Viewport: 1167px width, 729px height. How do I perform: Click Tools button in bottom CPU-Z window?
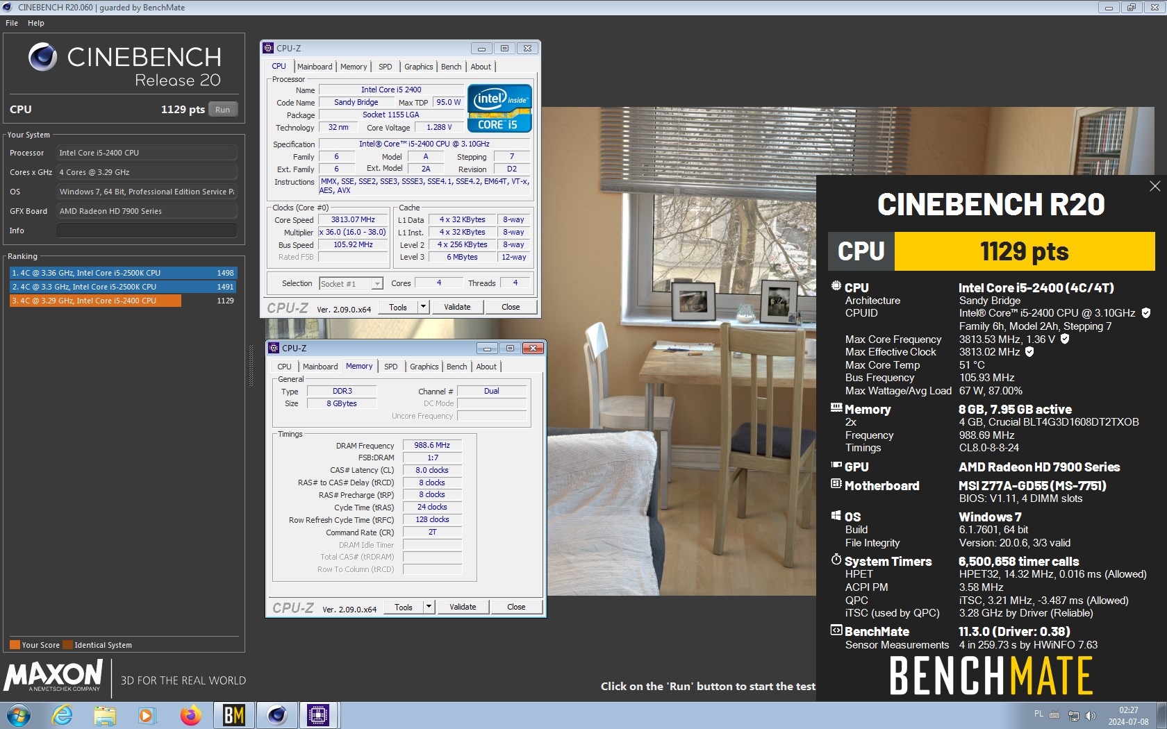(x=404, y=607)
